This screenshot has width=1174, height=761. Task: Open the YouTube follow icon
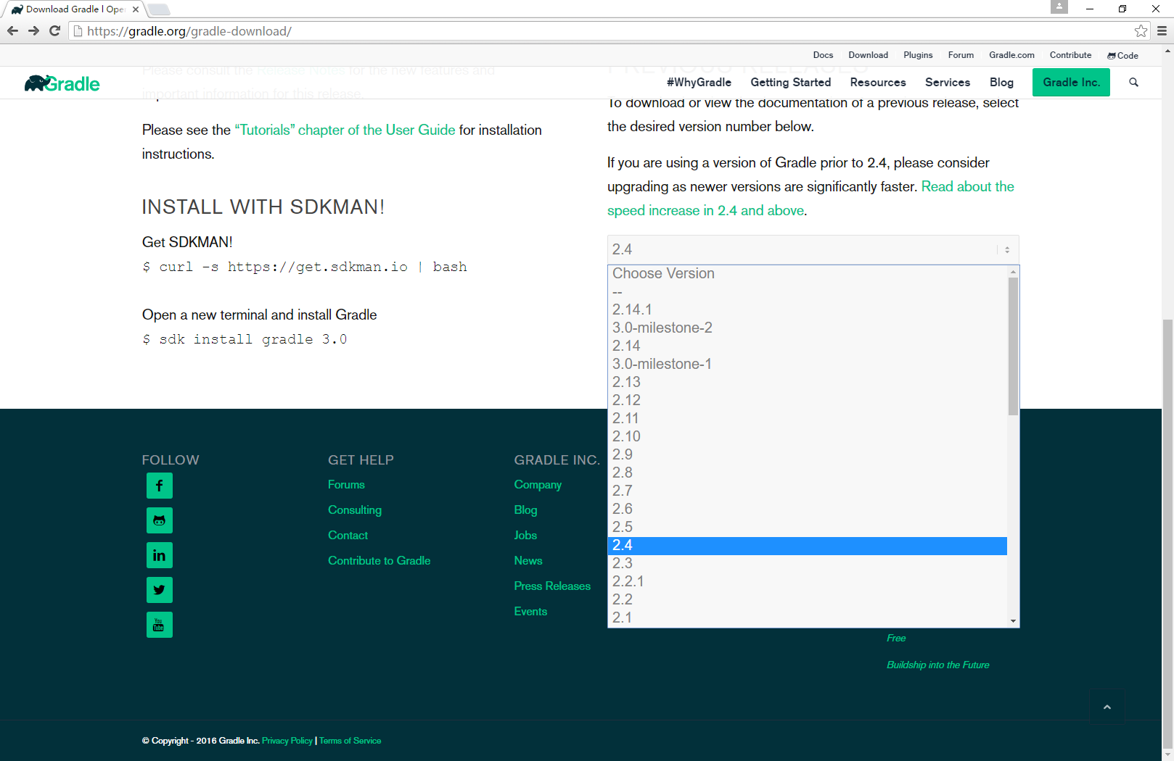(x=160, y=625)
